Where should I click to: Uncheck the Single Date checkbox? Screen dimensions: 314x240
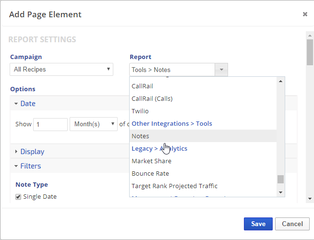pyautogui.click(x=18, y=197)
